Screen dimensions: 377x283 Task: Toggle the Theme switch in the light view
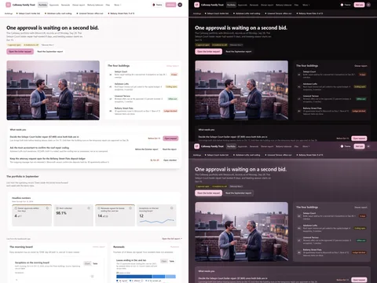[x=157, y=5]
